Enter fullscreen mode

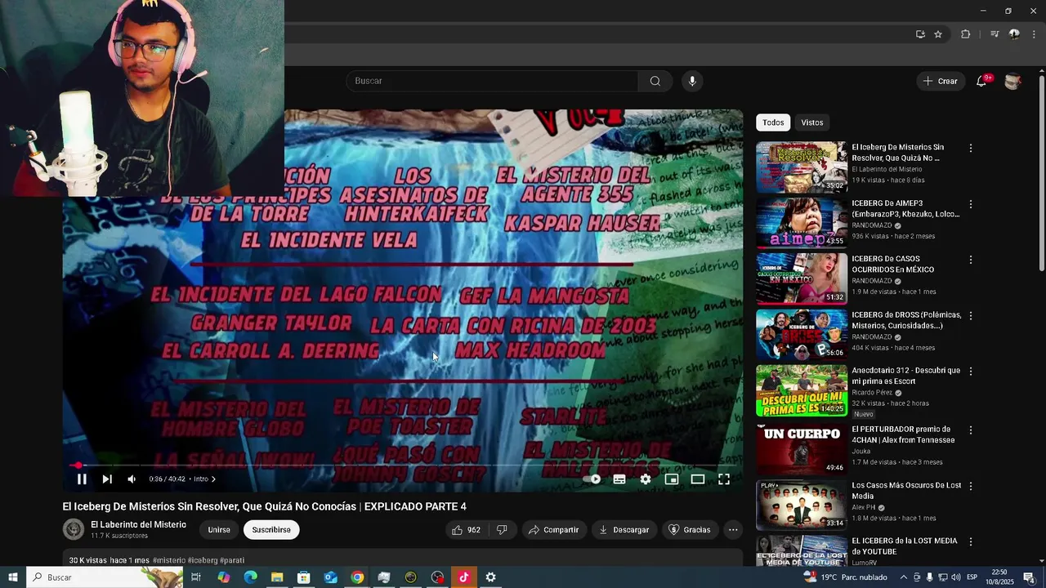[x=724, y=479]
